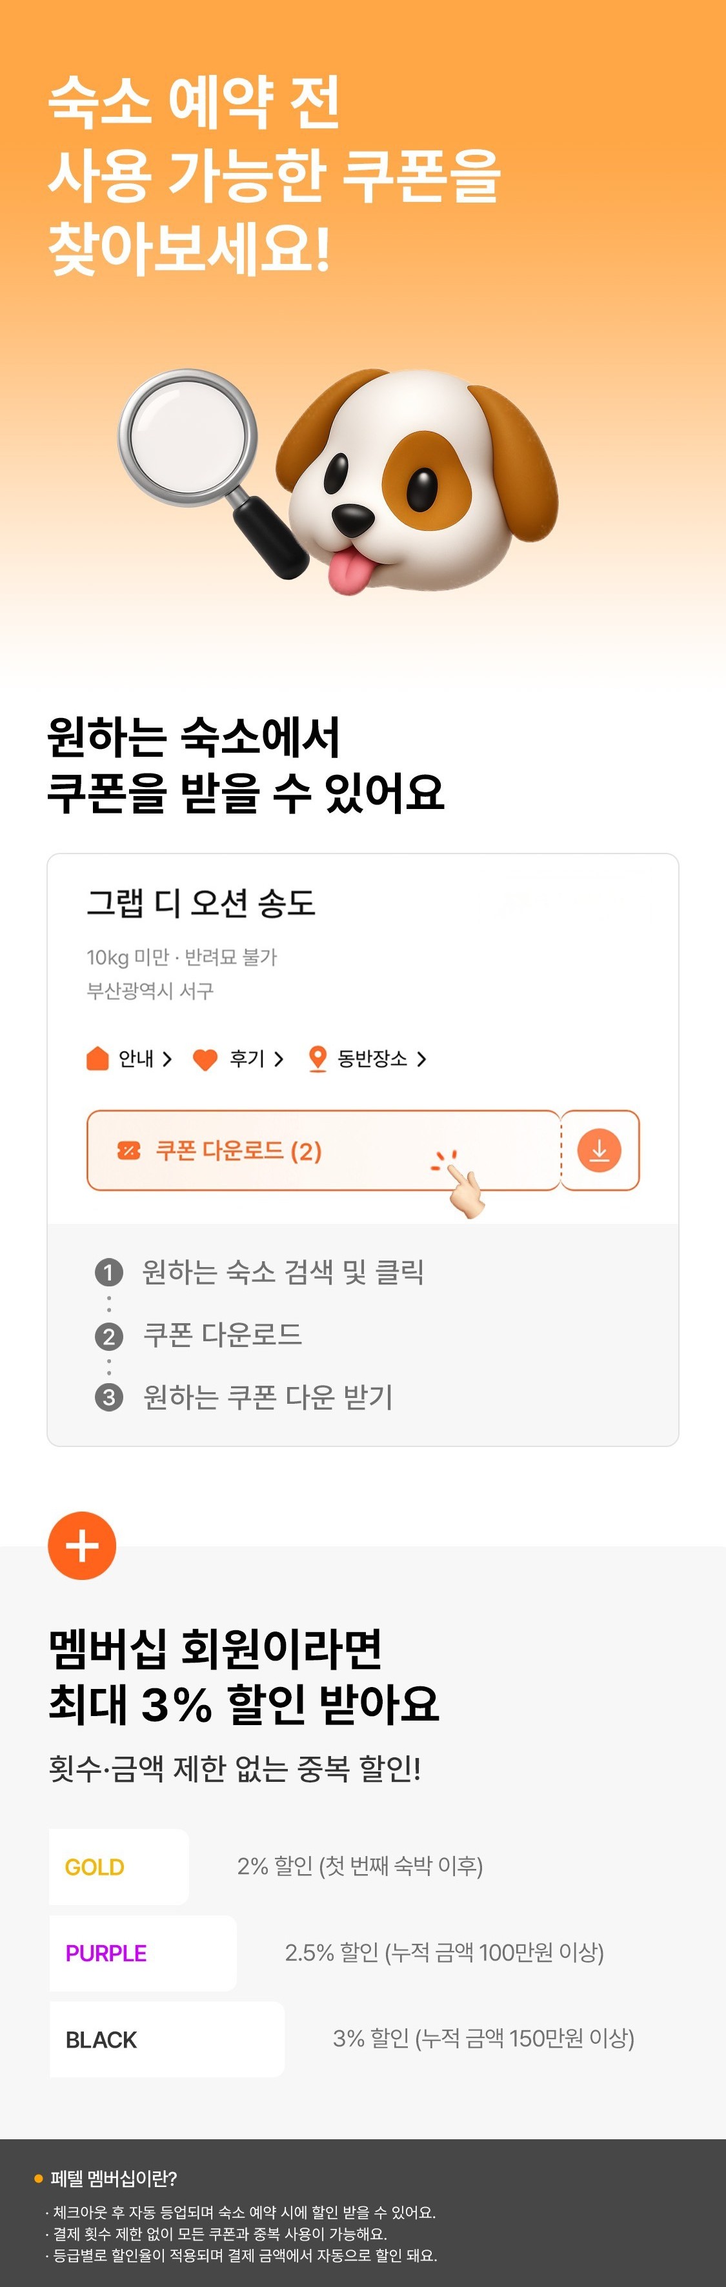Expand the 후기 chevron arrow
Screen dimensions: 726x2287
click(x=278, y=1058)
